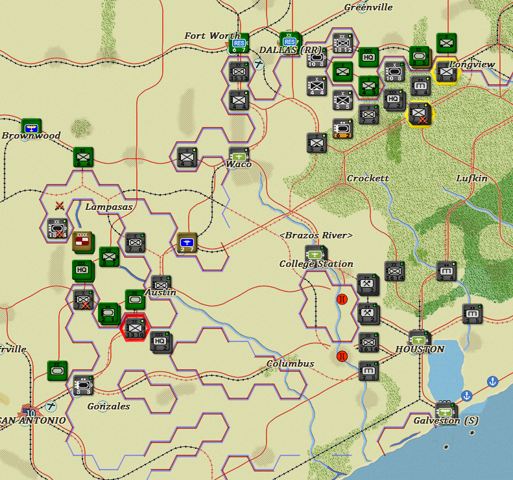Select the gray 7-2 HQ counter
Screen dimensions: 513x480
click(394, 99)
